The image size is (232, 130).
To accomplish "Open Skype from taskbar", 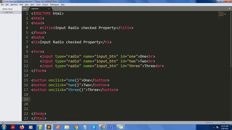I will point(94,127).
